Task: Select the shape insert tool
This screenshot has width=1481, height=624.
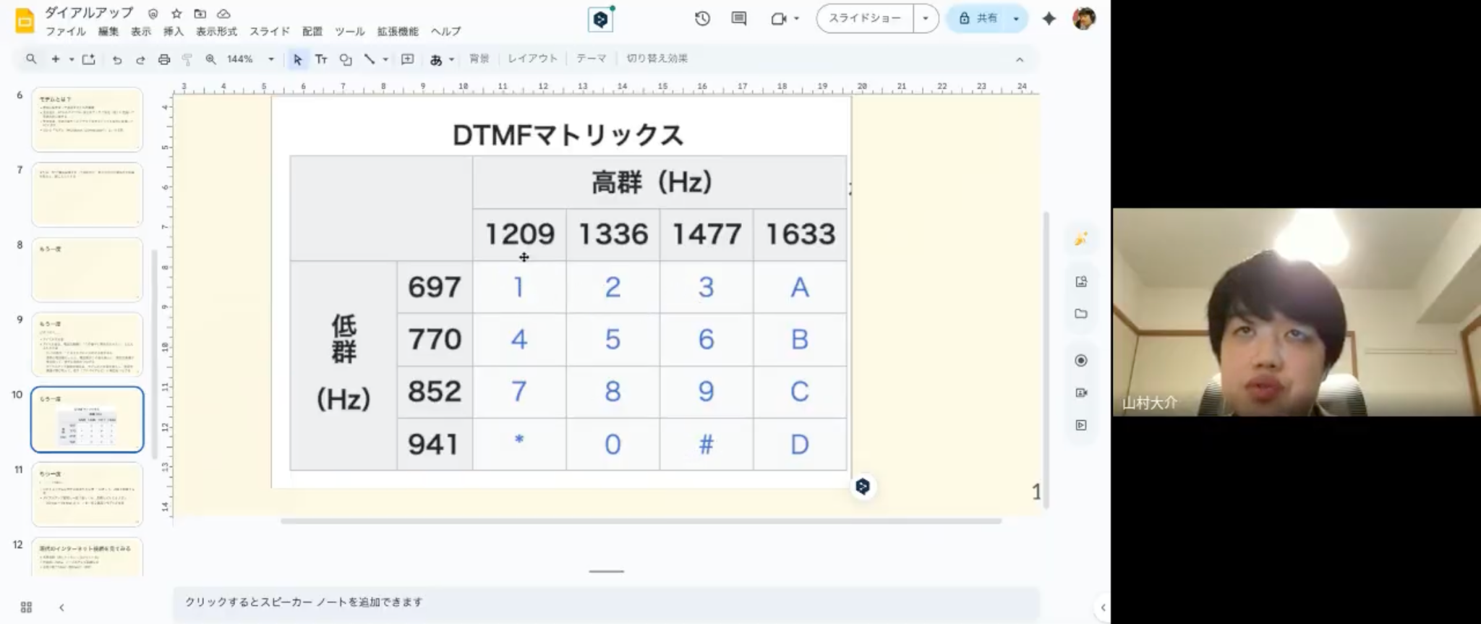Action: tap(346, 59)
